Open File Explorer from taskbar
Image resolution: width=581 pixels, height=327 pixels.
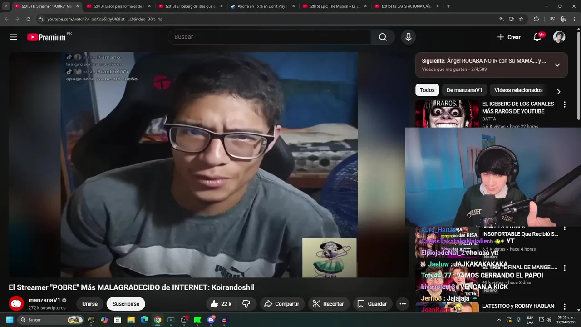pyautogui.click(x=131, y=320)
